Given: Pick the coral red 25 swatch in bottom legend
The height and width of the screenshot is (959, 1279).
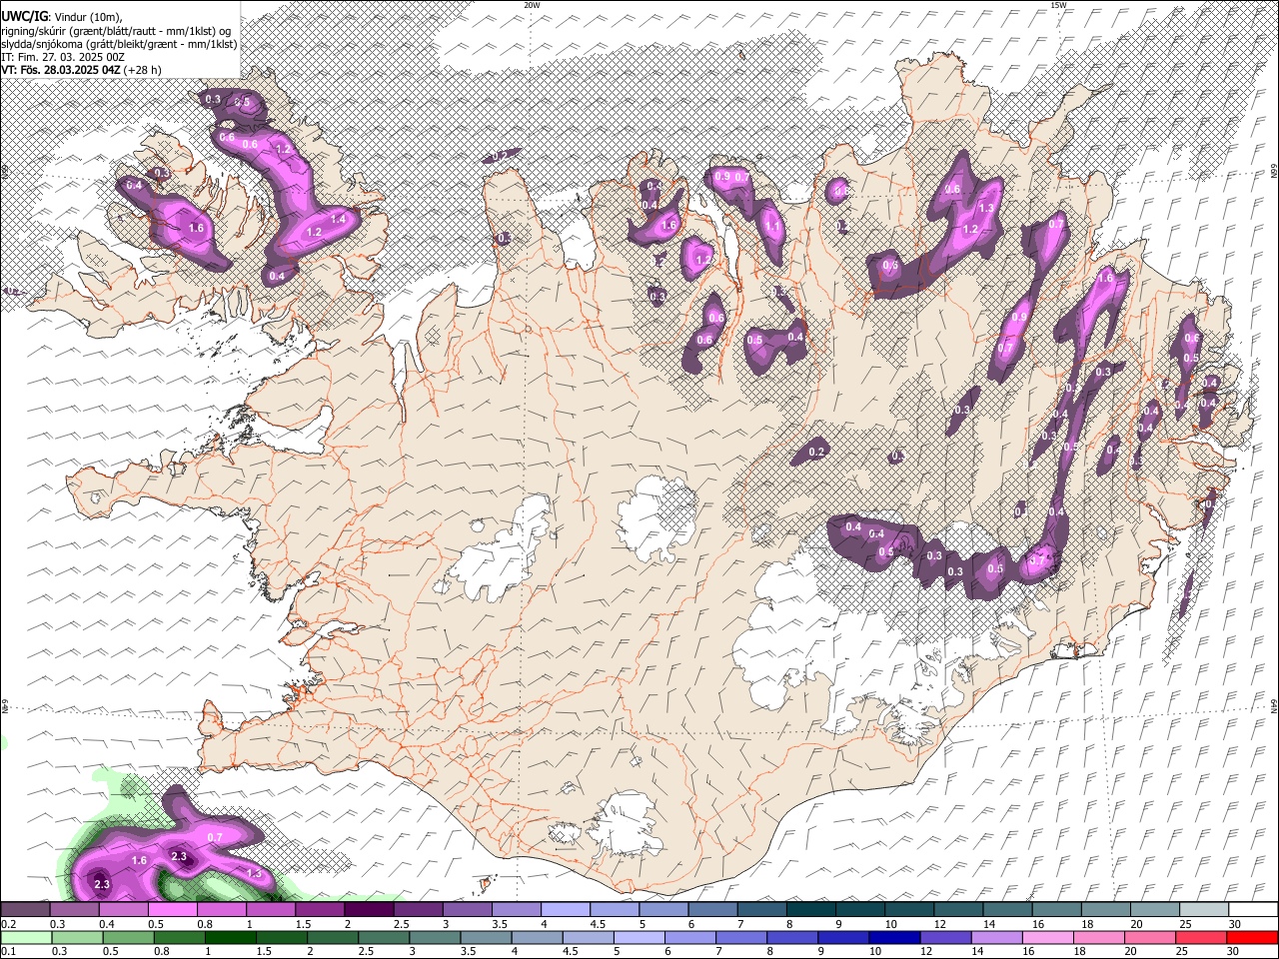Looking at the screenshot, I should 1202,937.
